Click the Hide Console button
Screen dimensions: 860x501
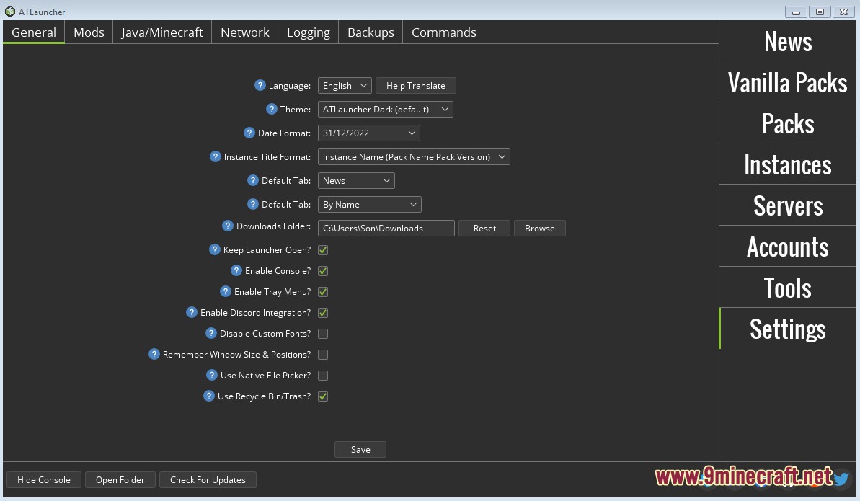(44, 479)
